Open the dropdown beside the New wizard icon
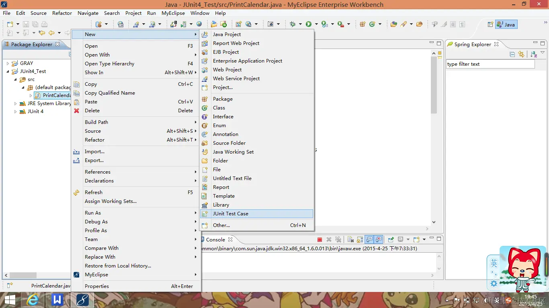This screenshot has height=308, width=549. pos(18,24)
